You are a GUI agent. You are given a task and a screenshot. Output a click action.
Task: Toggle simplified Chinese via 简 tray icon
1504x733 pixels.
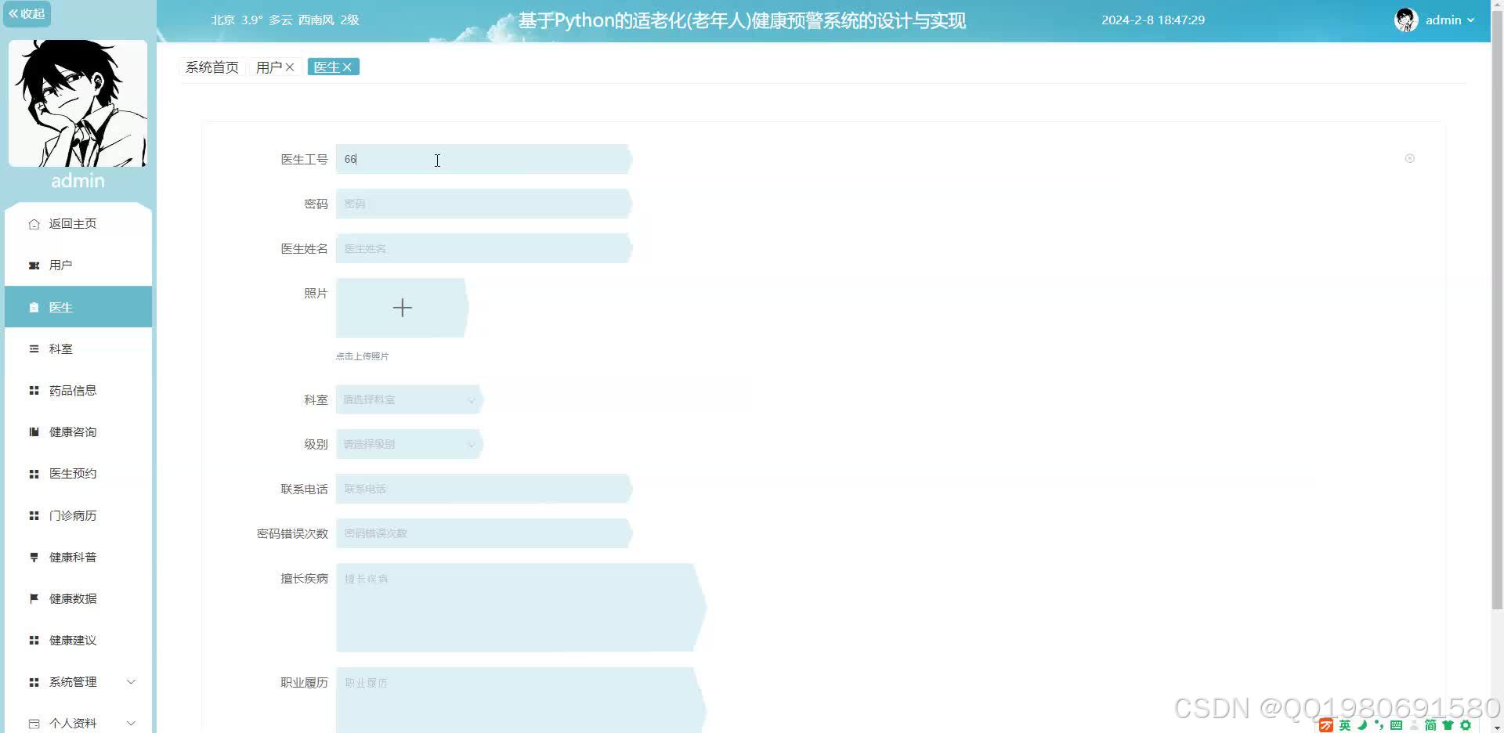click(1431, 725)
